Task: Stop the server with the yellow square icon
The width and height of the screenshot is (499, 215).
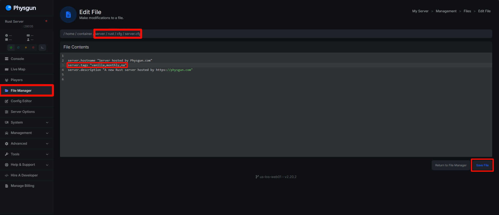Action: [x=26, y=47]
